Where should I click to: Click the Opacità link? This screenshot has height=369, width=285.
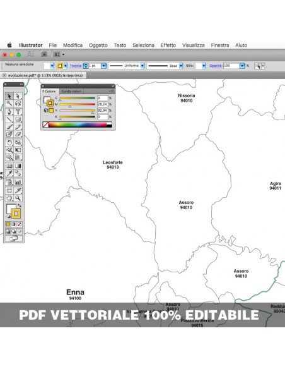[x=216, y=66]
